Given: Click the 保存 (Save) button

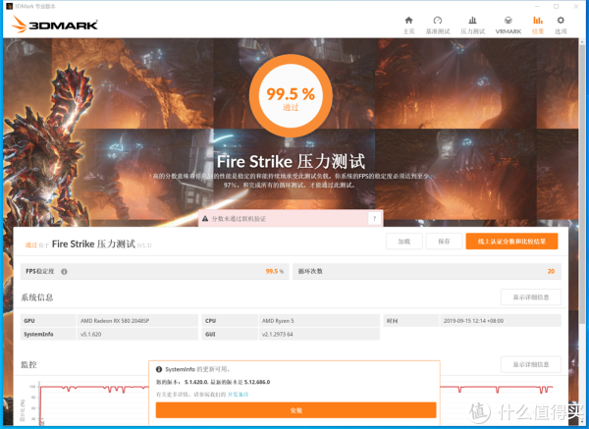Looking at the screenshot, I should pyautogui.click(x=444, y=241).
